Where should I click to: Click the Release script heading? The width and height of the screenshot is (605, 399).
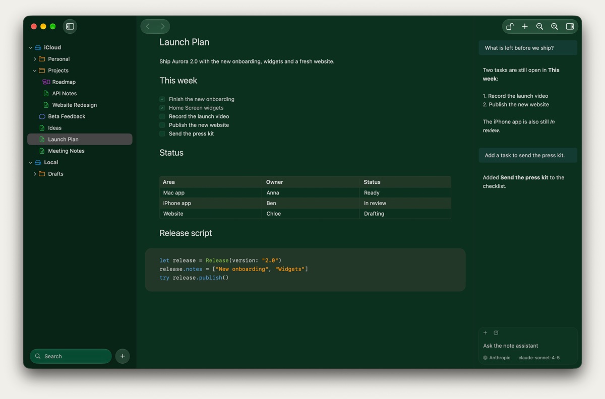point(186,233)
